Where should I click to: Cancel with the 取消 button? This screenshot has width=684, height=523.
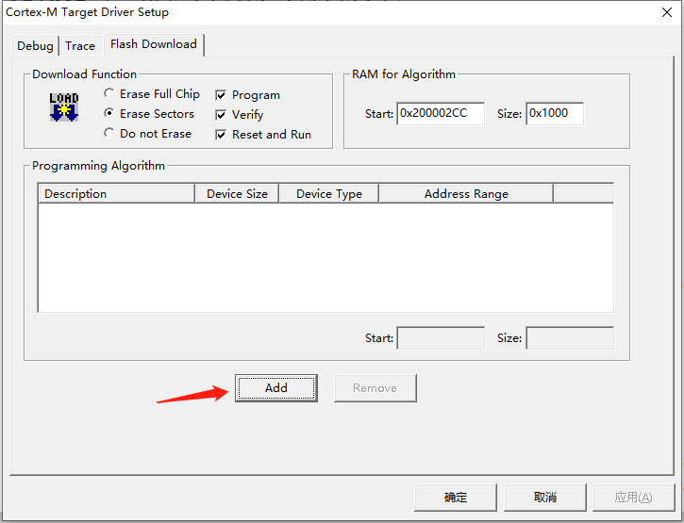(x=545, y=498)
